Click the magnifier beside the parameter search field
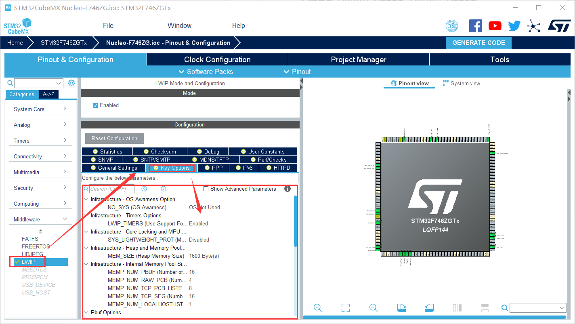Image resolution: width=575 pixels, height=324 pixels. coord(86,189)
